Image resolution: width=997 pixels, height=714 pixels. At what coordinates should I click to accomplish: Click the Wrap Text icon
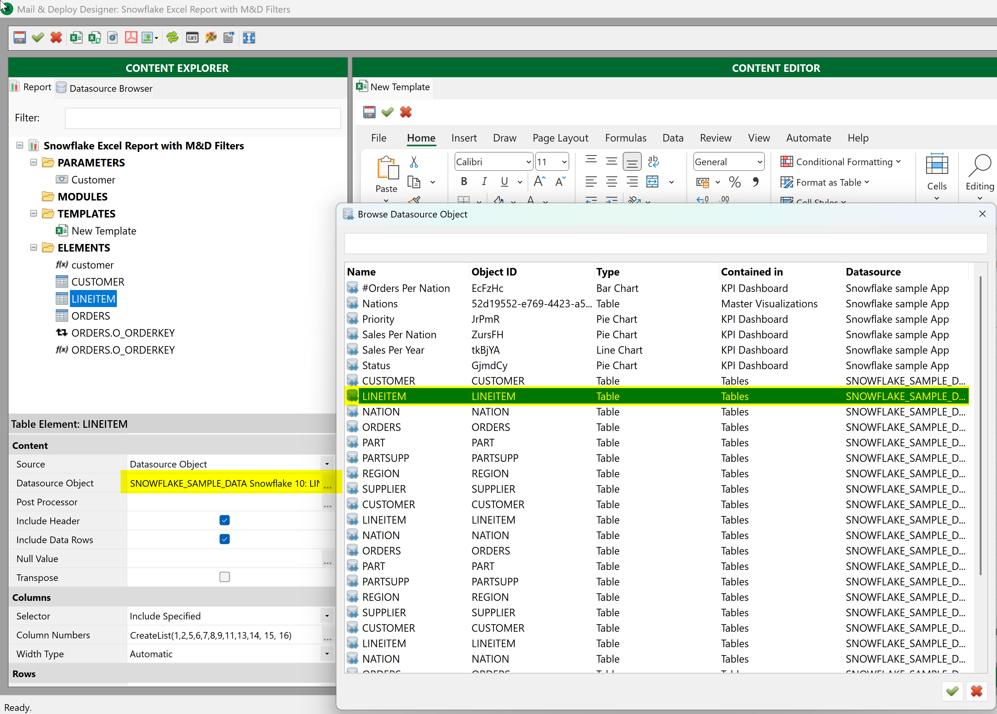[653, 161]
